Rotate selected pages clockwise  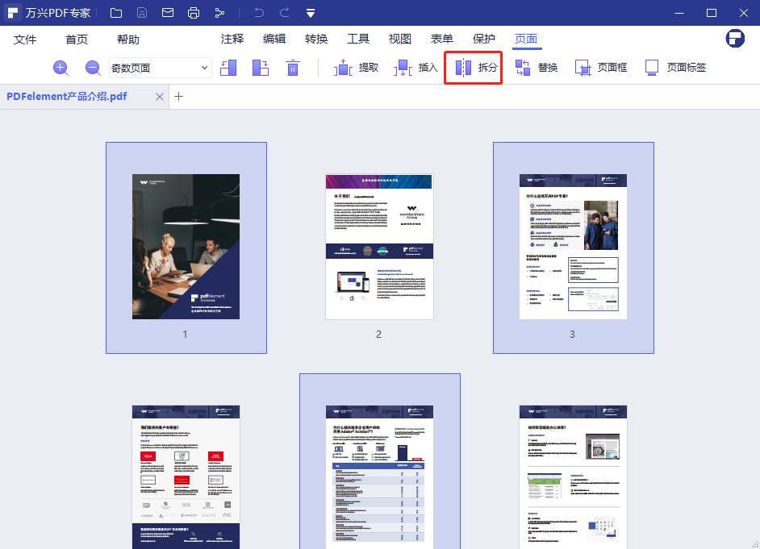[x=260, y=69]
